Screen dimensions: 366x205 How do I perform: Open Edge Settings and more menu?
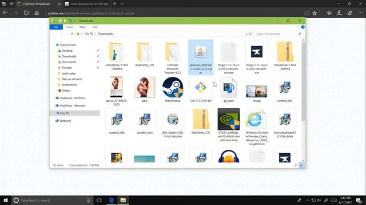(360, 13)
